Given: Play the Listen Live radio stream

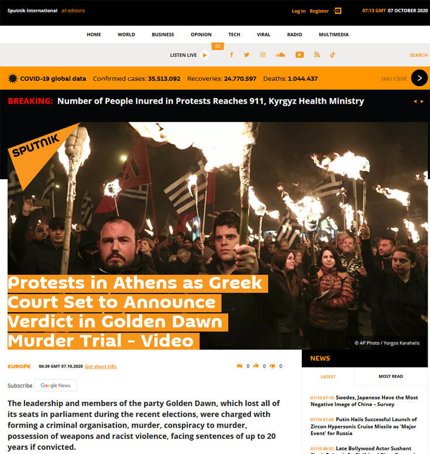Looking at the screenshot, I should pos(205,55).
